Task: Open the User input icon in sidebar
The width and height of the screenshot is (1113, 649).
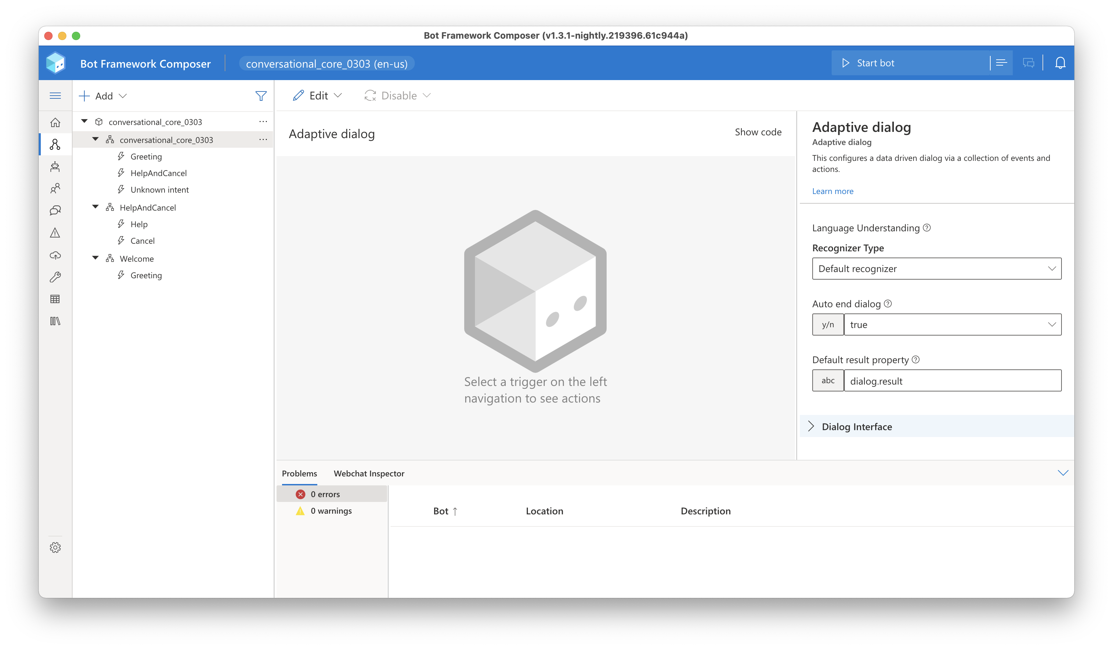Action: pyautogui.click(x=55, y=188)
